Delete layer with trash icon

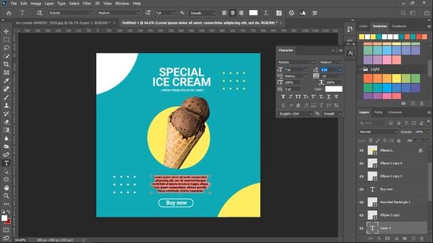[421, 238]
